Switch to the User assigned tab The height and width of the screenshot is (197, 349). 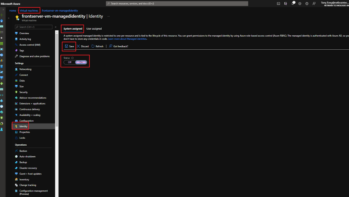coord(94,29)
